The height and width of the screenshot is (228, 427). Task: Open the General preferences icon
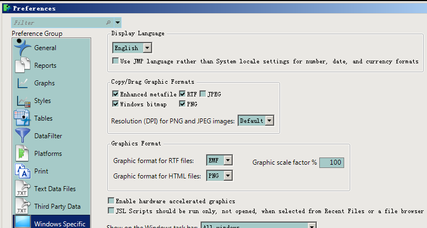pos(23,47)
